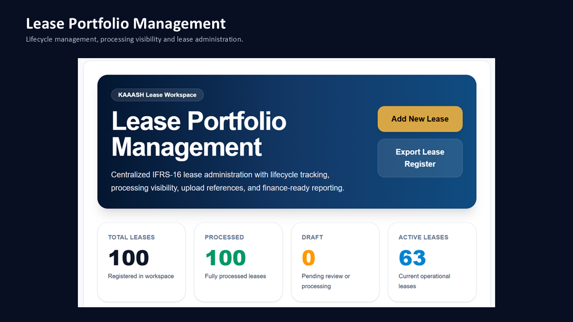
Task: Open the Processed leases card
Action: pyautogui.click(x=238, y=262)
